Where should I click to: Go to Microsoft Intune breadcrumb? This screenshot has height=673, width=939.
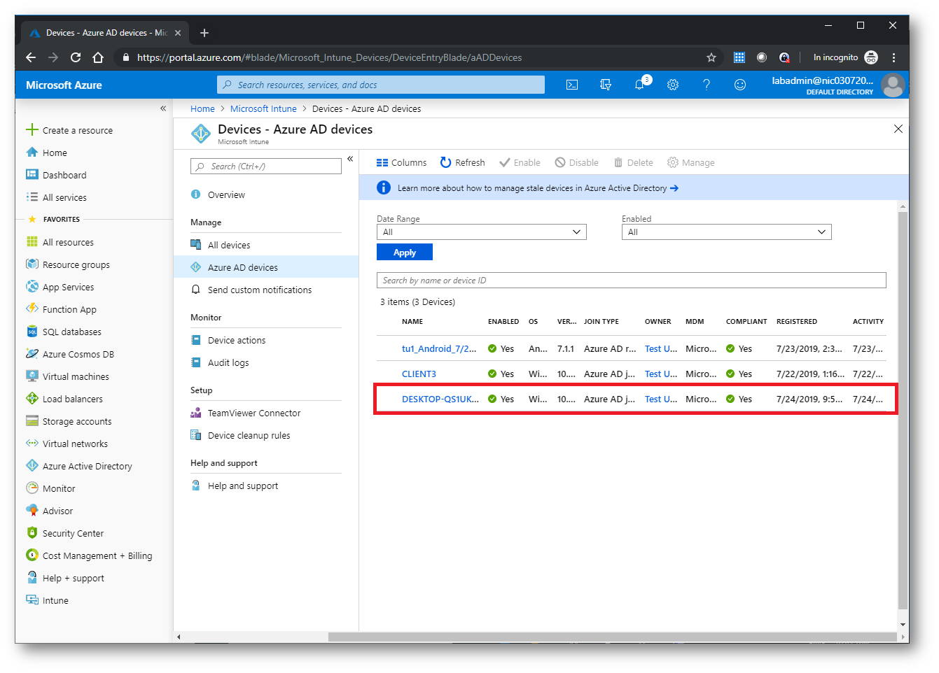pos(263,108)
